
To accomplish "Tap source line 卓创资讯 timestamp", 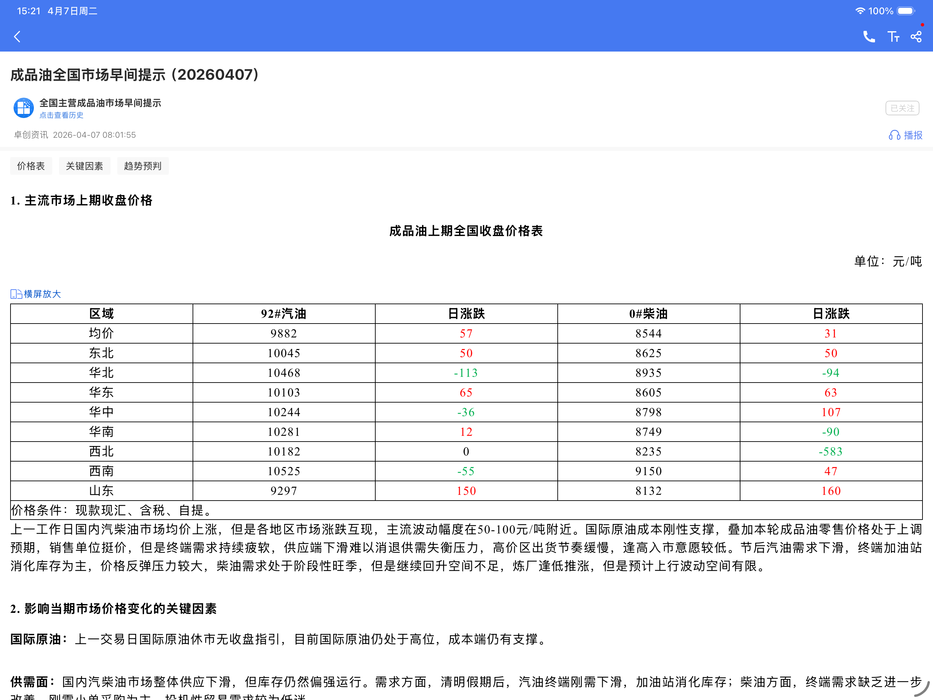I will pos(75,135).
